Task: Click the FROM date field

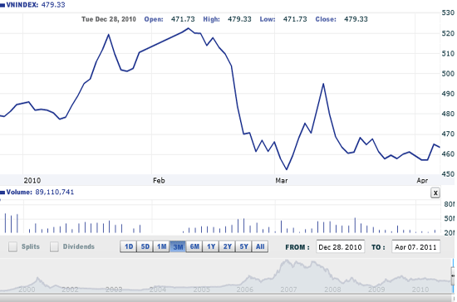Action: (x=340, y=247)
